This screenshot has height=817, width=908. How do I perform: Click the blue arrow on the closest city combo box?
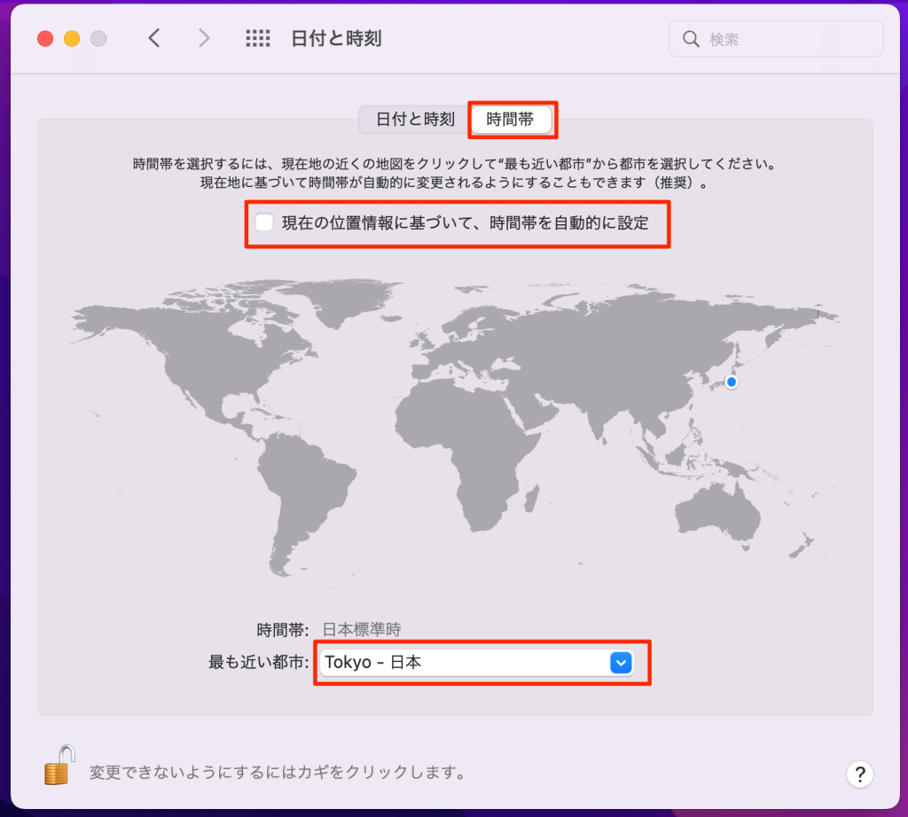click(621, 662)
